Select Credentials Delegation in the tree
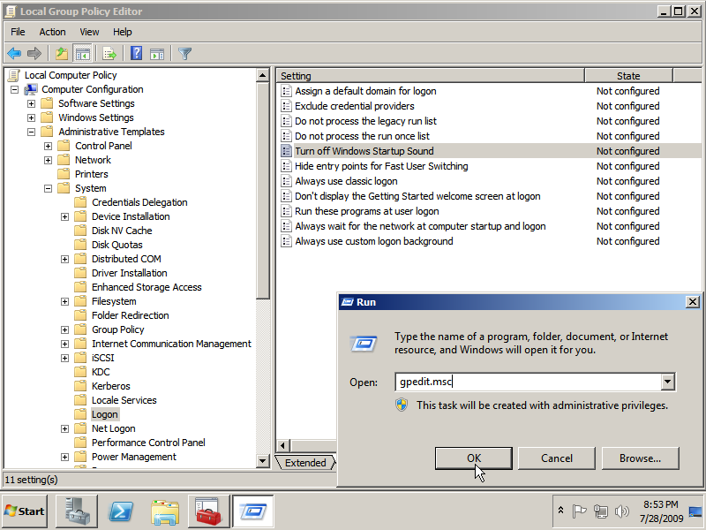706x530 pixels. click(x=139, y=202)
